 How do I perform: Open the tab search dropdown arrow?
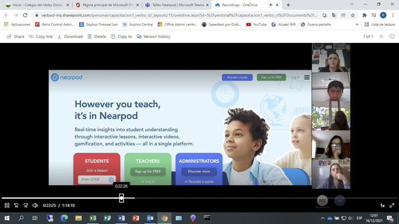(352, 4)
